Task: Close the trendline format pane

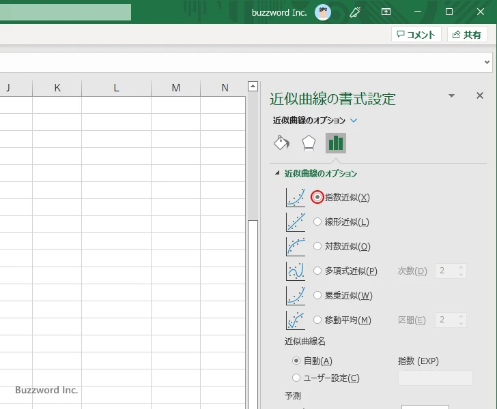Action: pos(480,95)
